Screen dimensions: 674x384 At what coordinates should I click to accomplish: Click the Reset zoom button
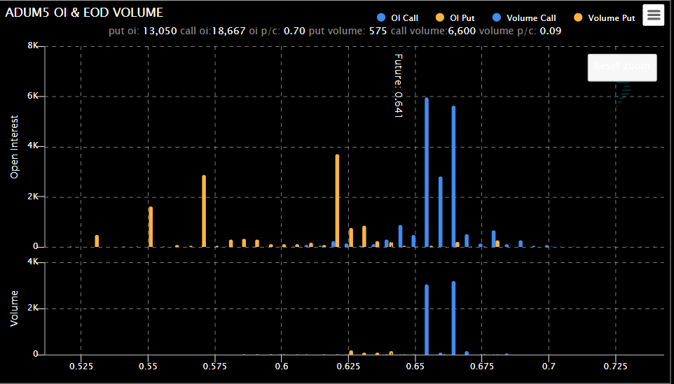point(622,67)
